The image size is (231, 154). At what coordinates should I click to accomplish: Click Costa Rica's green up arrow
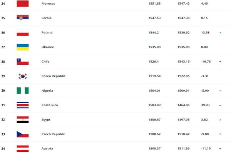point(220,105)
